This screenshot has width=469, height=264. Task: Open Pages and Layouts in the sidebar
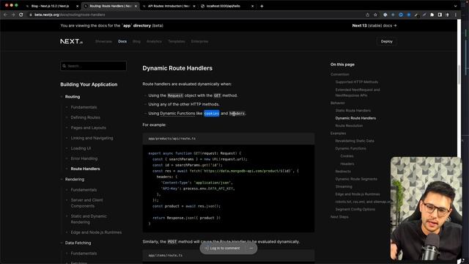click(x=88, y=128)
